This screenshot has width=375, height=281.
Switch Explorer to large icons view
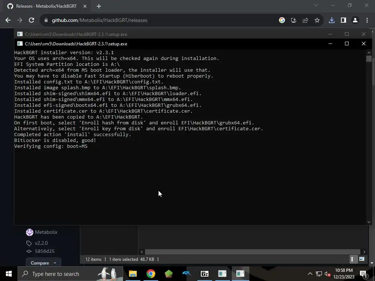[x=362, y=259]
